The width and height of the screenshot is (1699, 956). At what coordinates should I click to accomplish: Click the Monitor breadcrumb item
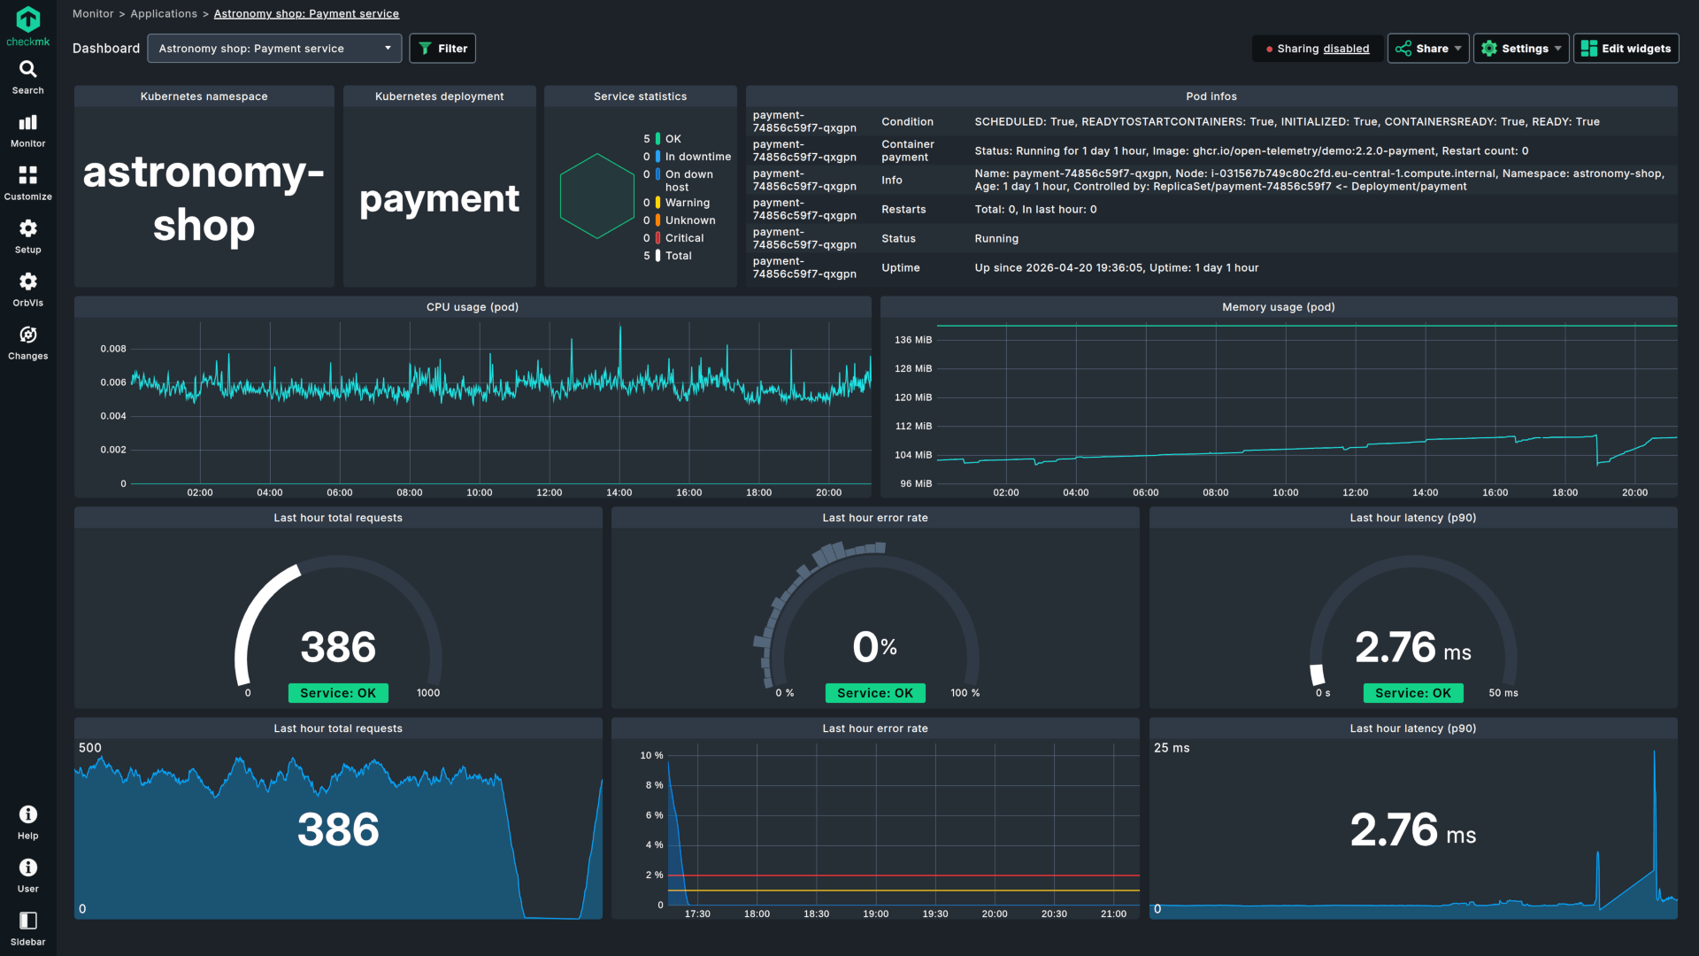coord(93,13)
